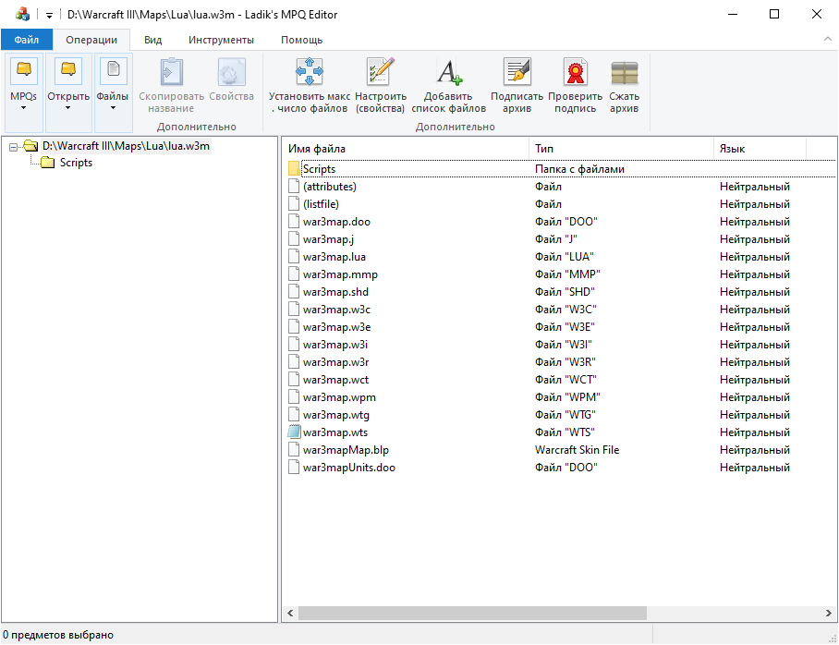Click the right arrow of horizontal scrollbar
Screen dimensions: 839x645
click(x=828, y=613)
